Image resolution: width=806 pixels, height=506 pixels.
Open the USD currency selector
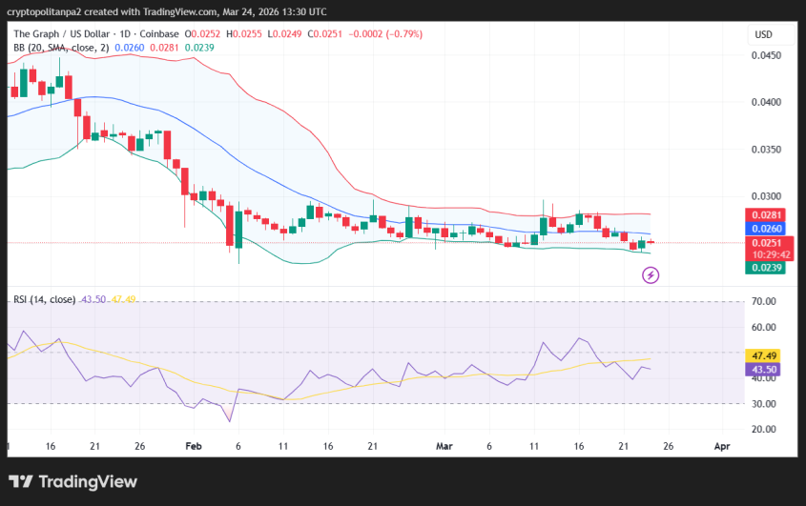click(763, 34)
